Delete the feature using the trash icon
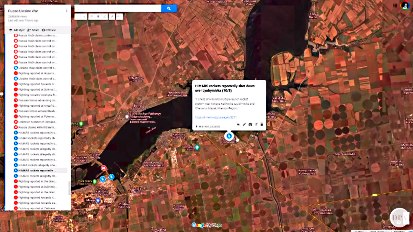This screenshot has width=413, height=232. (262, 124)
